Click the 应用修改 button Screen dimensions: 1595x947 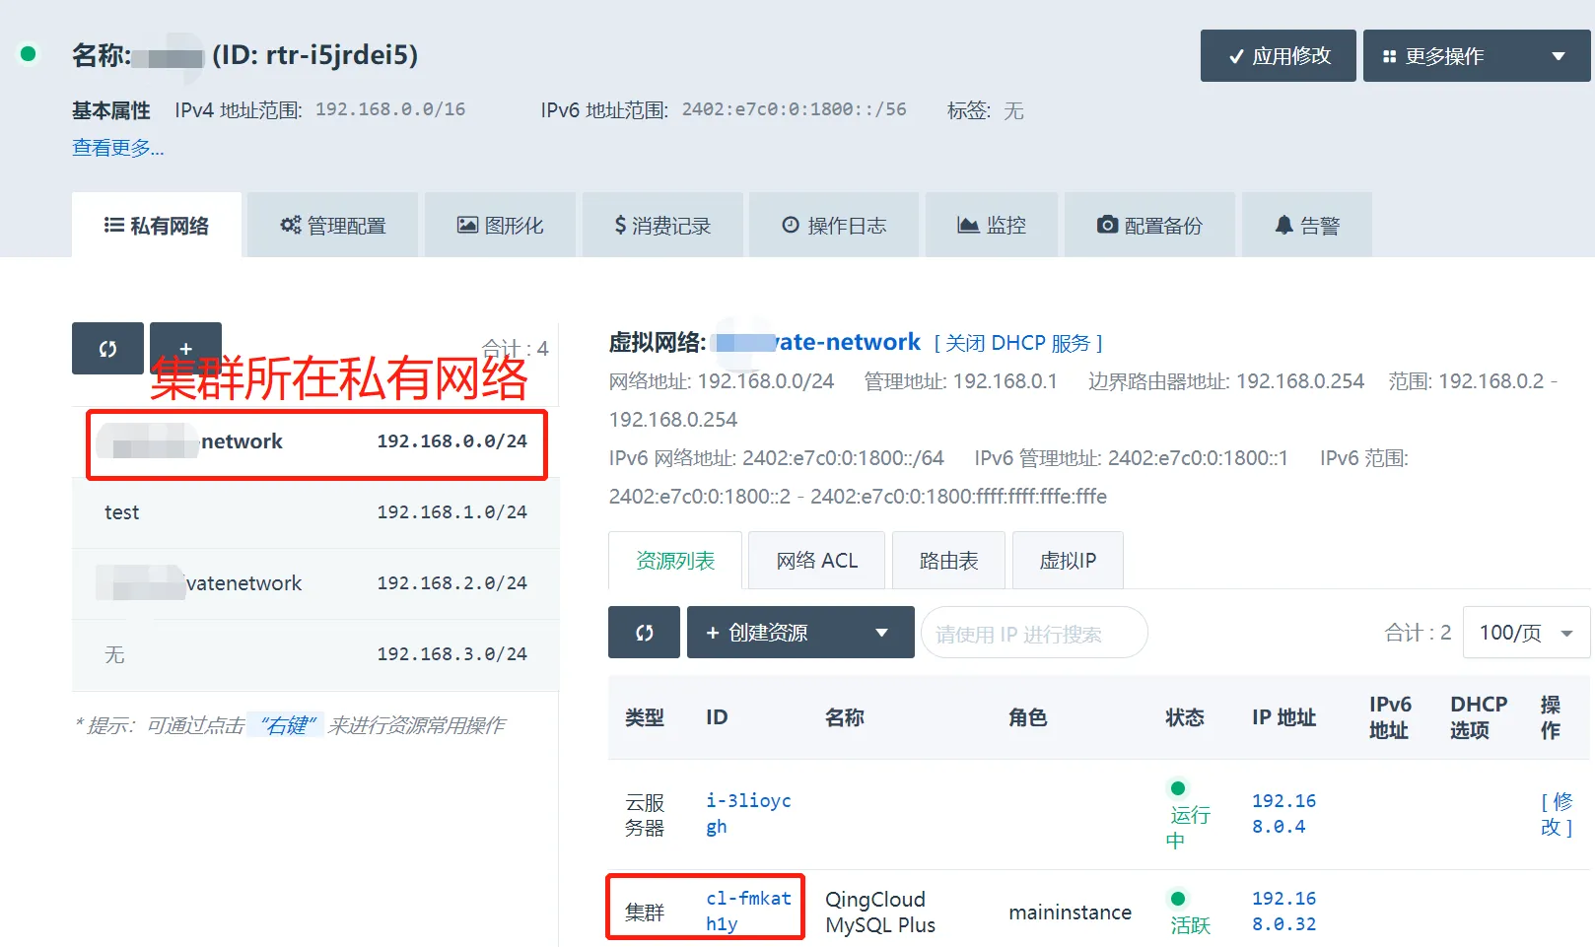click(x=1279, y=56)
